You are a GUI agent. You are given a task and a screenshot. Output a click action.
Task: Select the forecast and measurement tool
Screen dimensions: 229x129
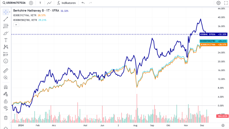coord(6,54)
